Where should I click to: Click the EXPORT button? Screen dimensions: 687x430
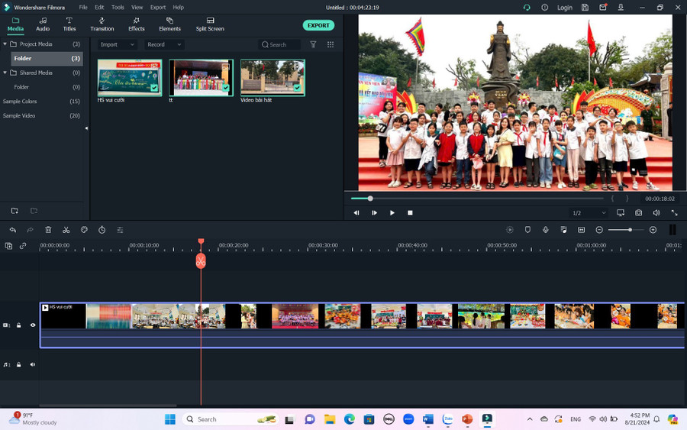pos(318,25)
